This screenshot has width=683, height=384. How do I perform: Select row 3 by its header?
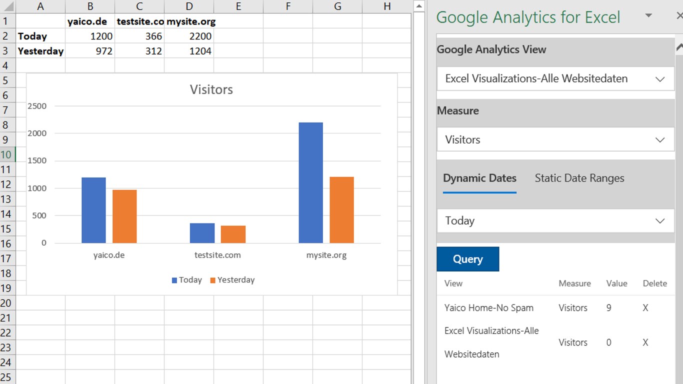[7, 51]
